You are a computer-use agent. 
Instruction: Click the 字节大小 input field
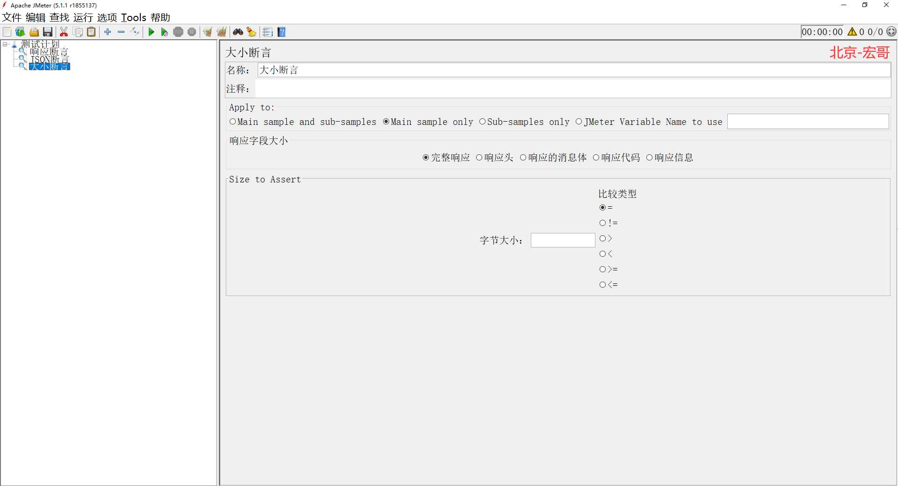[x=563, y=240]
